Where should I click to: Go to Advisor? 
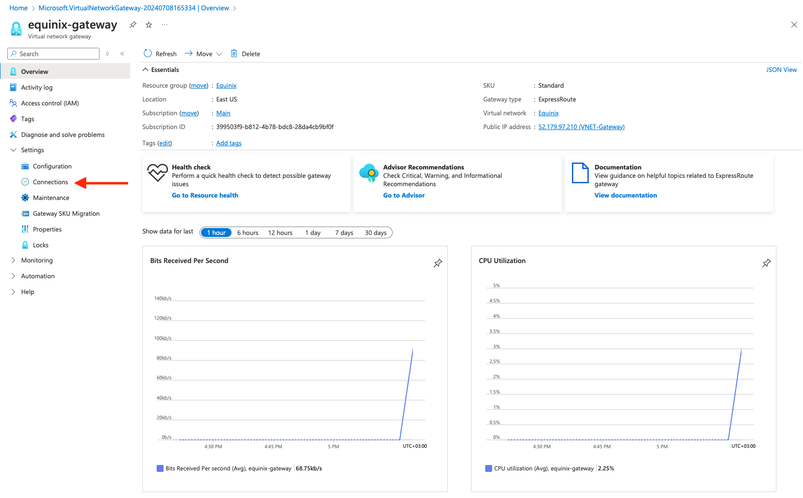(404, 195)
